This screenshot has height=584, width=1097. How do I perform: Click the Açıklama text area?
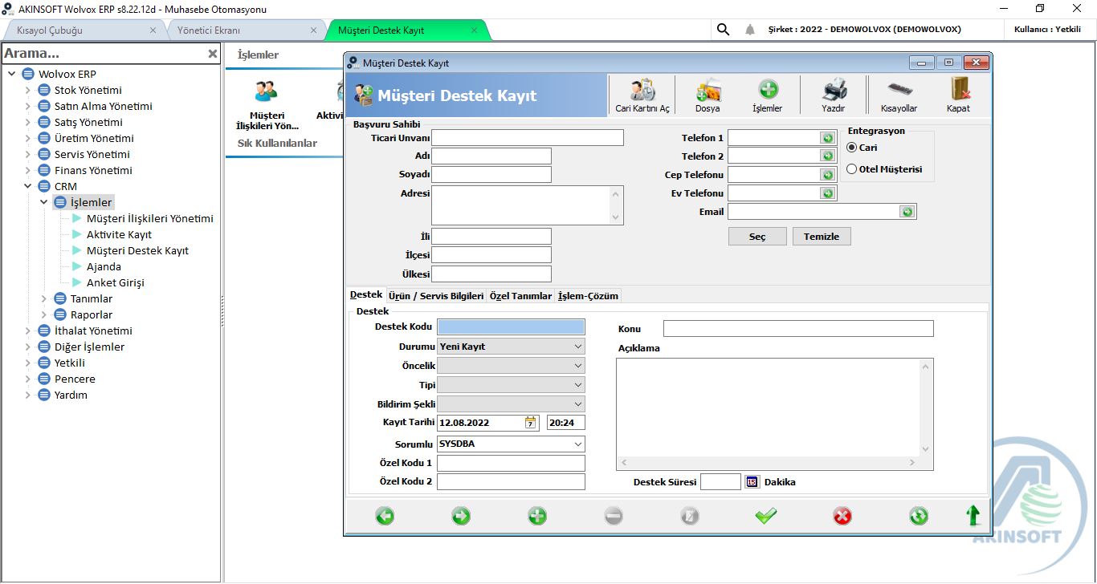pos(769,408)
